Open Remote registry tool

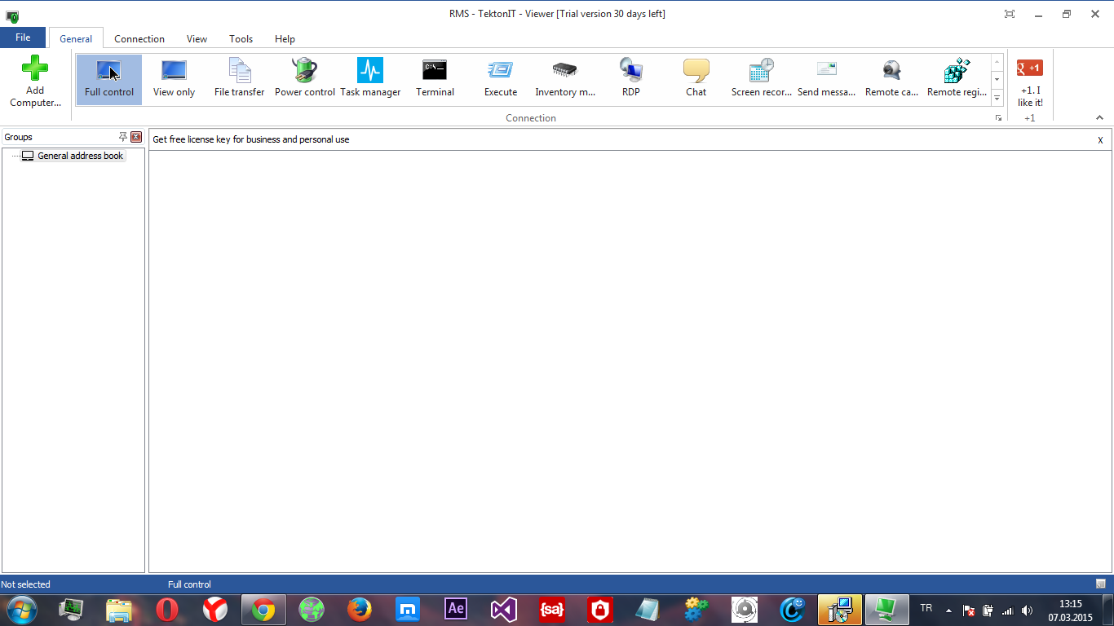[957, 79]
